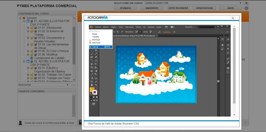Click the change screen mode icon

94,104
